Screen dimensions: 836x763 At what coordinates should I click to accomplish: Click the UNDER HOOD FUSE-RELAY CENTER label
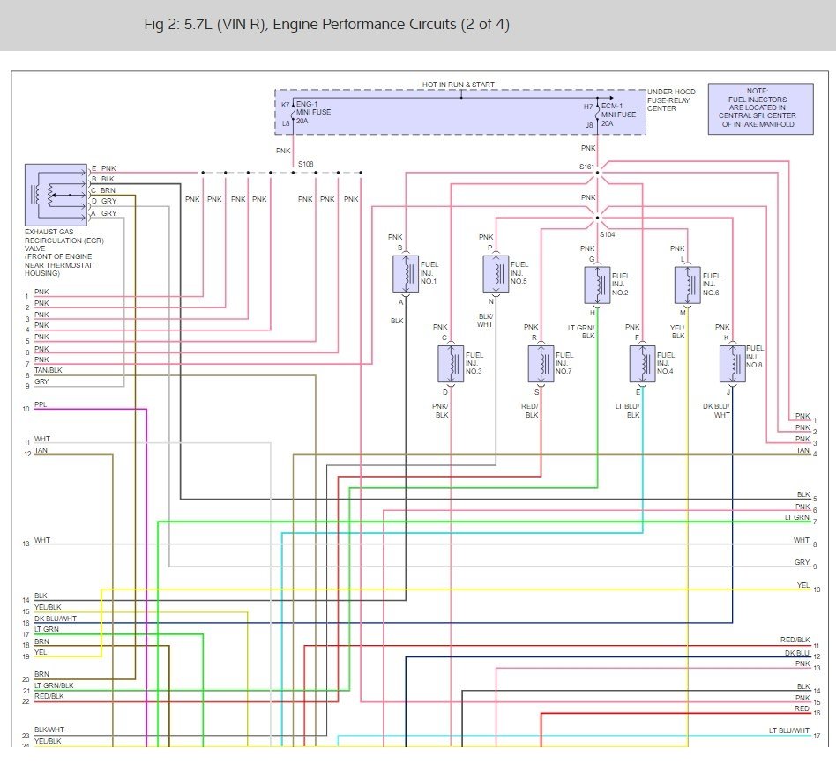[x=671, y=100]
